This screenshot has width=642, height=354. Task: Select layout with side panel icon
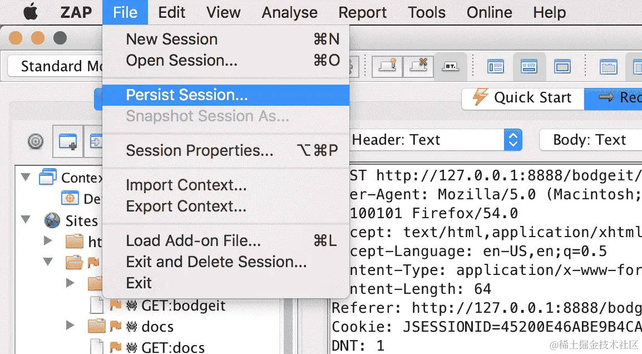pos(496,66)
